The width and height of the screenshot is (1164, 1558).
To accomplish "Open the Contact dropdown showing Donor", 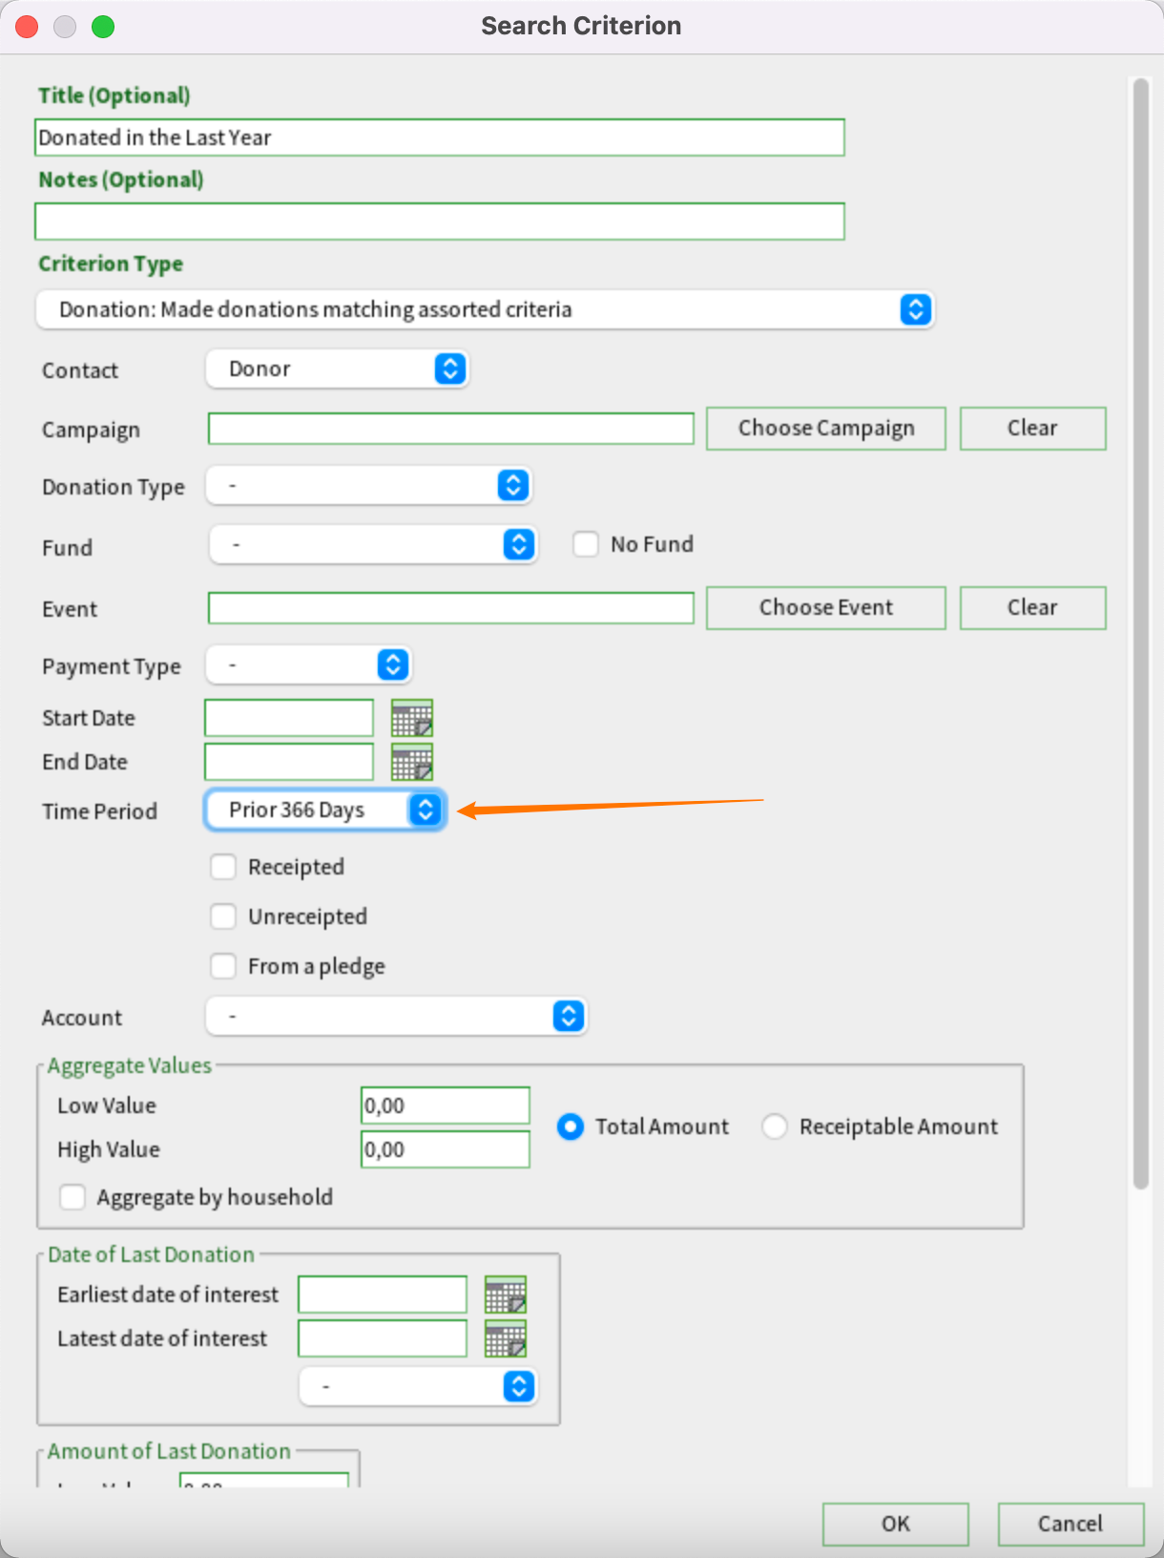I will pos(338,368).
